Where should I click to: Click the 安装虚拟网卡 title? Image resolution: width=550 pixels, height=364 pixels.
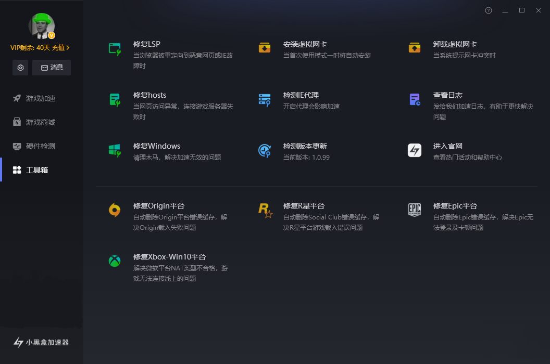click(305, 44)
